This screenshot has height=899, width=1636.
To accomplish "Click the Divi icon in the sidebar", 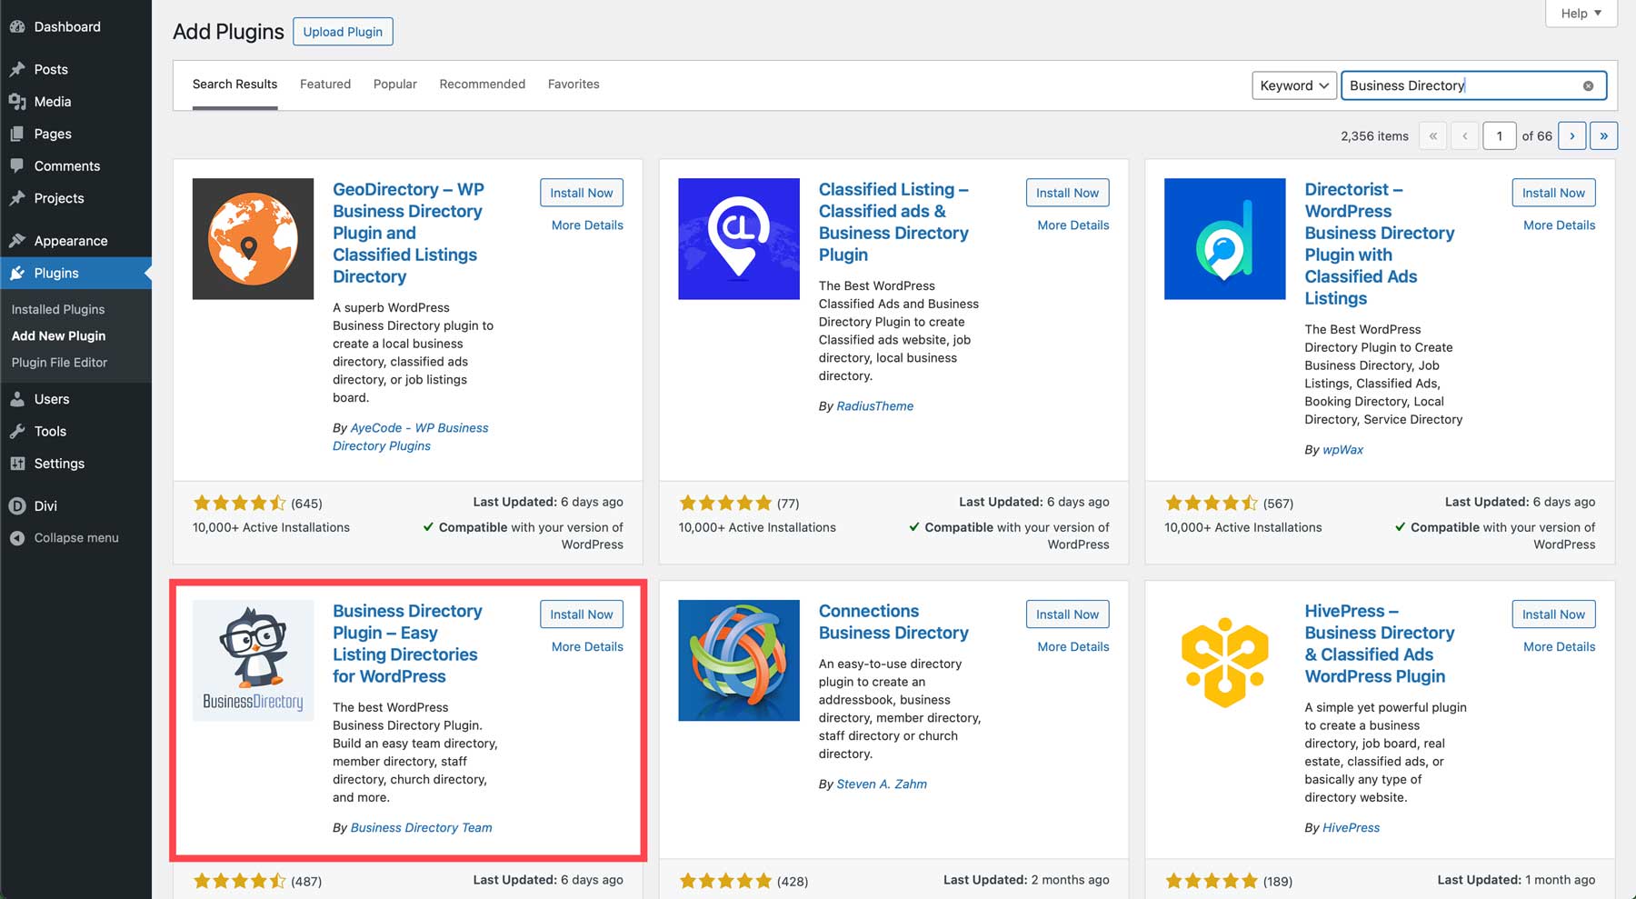I will click(17, 505).
